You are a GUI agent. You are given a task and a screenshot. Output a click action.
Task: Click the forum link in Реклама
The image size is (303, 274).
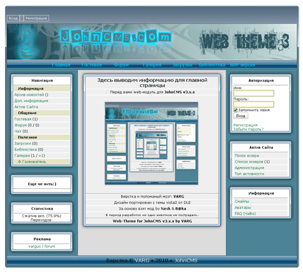50,246
